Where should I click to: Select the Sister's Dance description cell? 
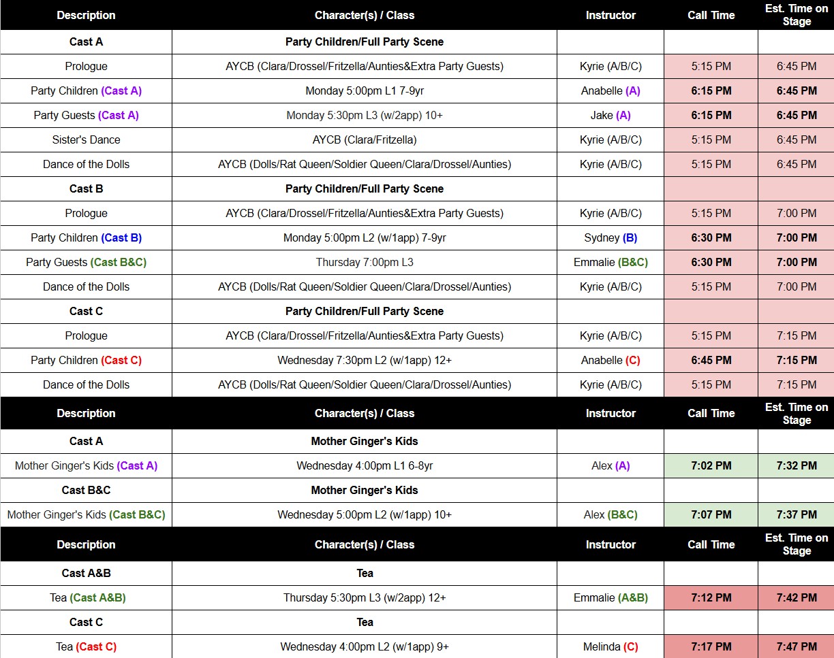86,140
